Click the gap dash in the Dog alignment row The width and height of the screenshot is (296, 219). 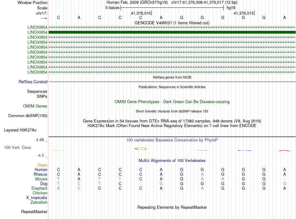(141, 184)
